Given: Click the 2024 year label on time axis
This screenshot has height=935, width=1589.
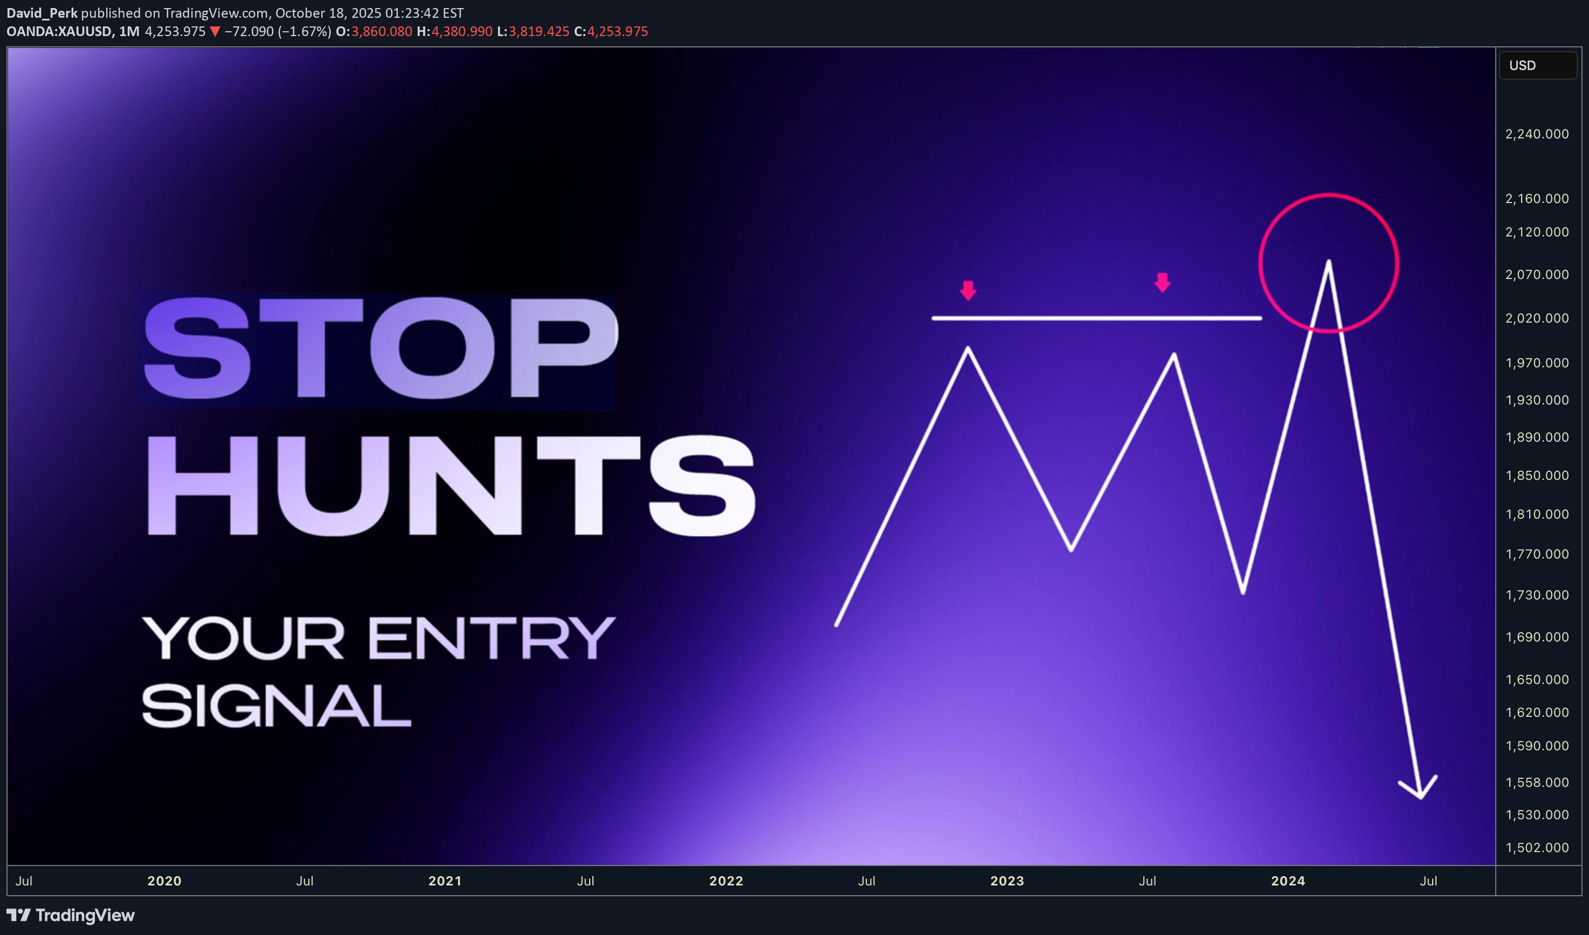Looking at the screenshot, I should 1288,881.
